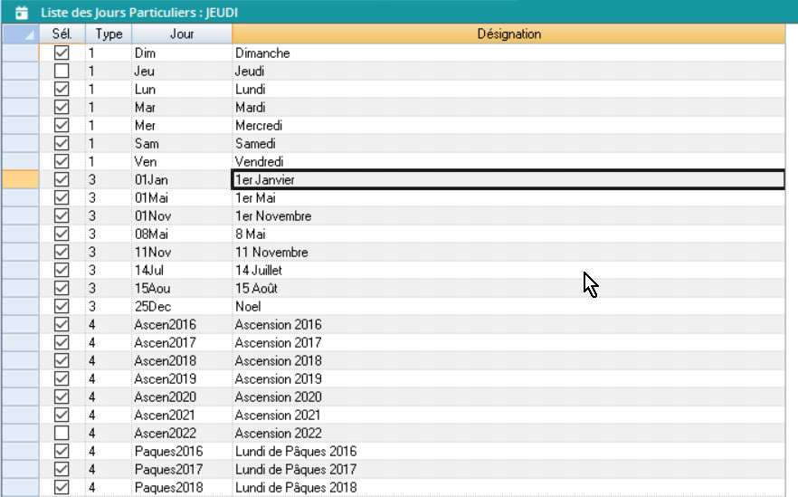798x497 pixels.
Task: Untick the 14 Juillet checkbox
Action: [62, 271]
